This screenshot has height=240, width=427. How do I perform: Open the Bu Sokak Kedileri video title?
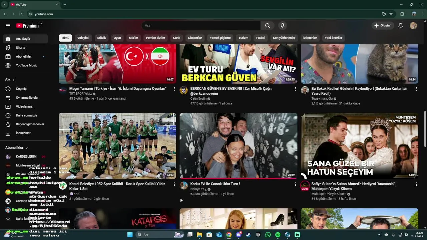359,91
